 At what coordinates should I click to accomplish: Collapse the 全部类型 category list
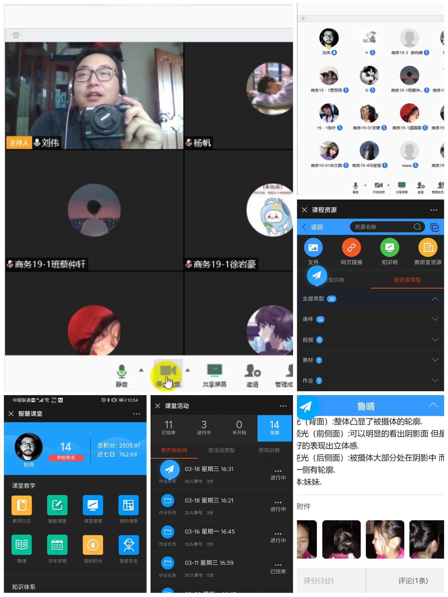(435, 299)
